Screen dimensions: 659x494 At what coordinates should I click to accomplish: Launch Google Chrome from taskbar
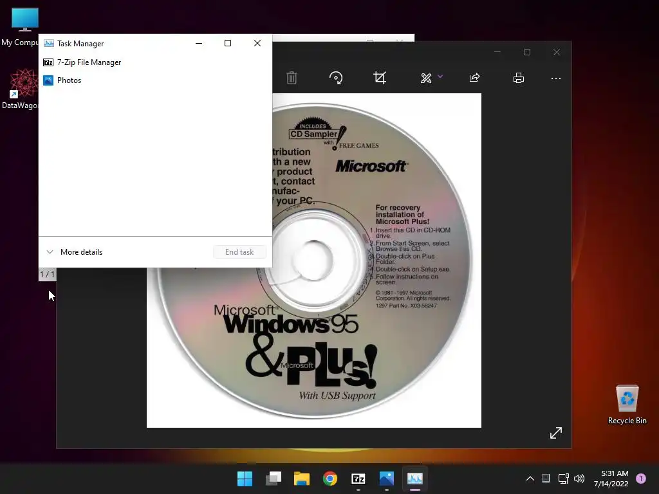(330, 479)
